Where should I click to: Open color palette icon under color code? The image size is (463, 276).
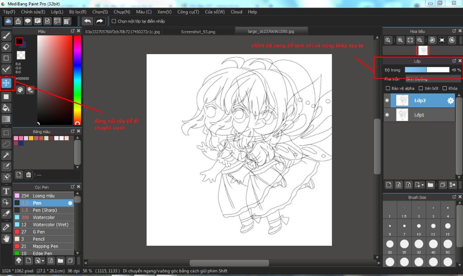[x=20, y=90]
